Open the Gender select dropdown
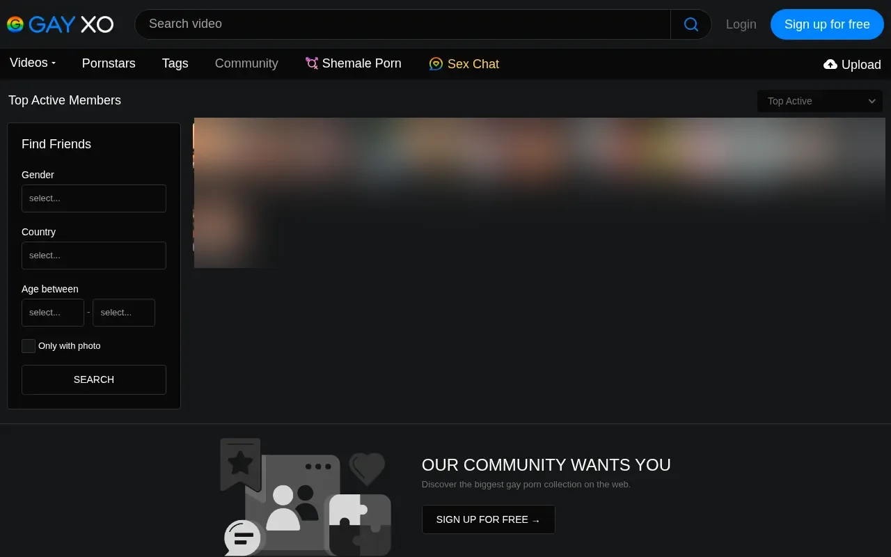 (94, 198)
